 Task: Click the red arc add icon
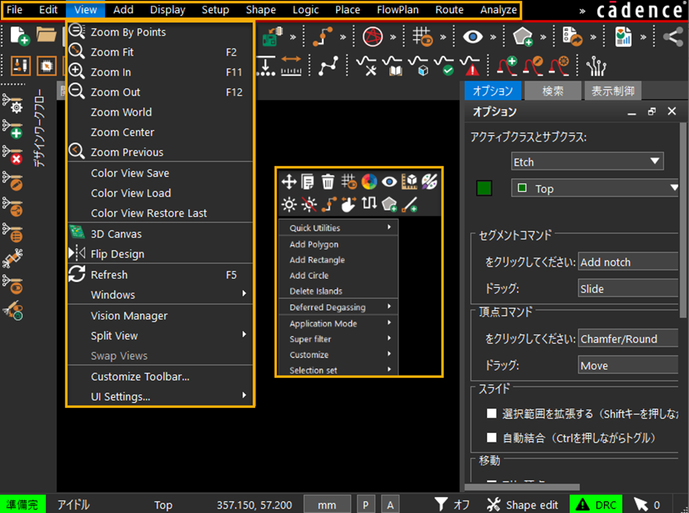pyautogui.click(x=507, y=66)
